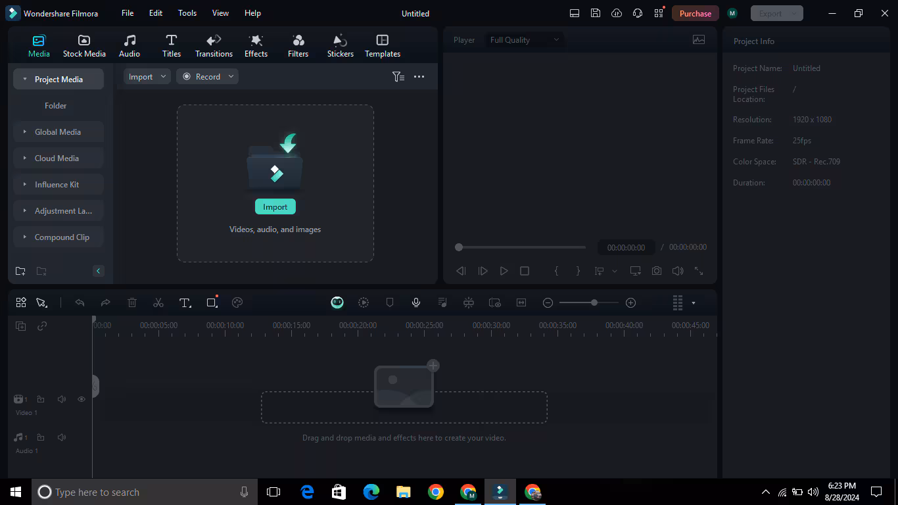Zoom in the timeline with the plus icon
The width and height of the screenshot is (898, 505).
coord(631,302)
